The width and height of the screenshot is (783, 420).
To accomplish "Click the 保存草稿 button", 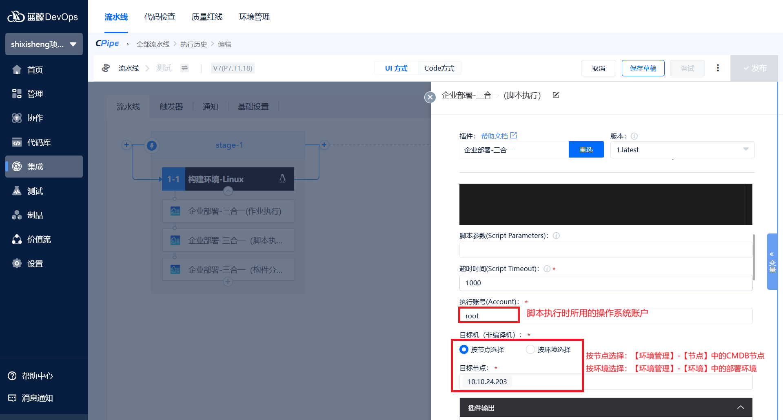I will tap(643, 68).
